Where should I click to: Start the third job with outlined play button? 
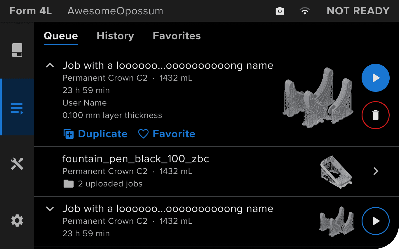[376, 221]
